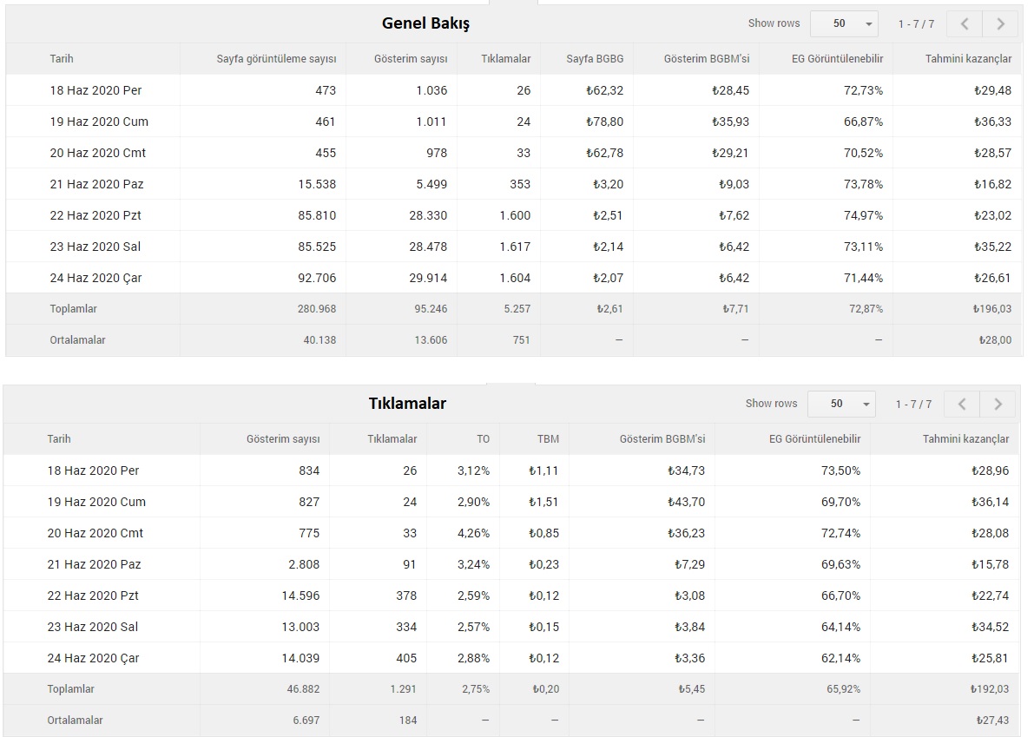Open Show rows dropdown in Genel Bakış
Image resolution: width=1034 pixels, height=737 pixels.
tap(844, 24)
